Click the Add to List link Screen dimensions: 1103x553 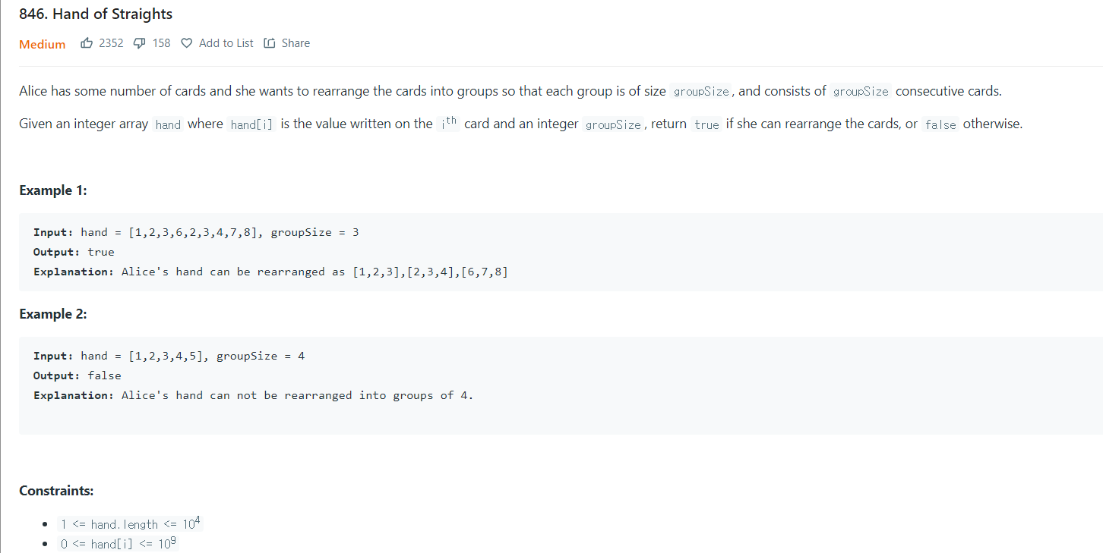[x=226, y=42]
